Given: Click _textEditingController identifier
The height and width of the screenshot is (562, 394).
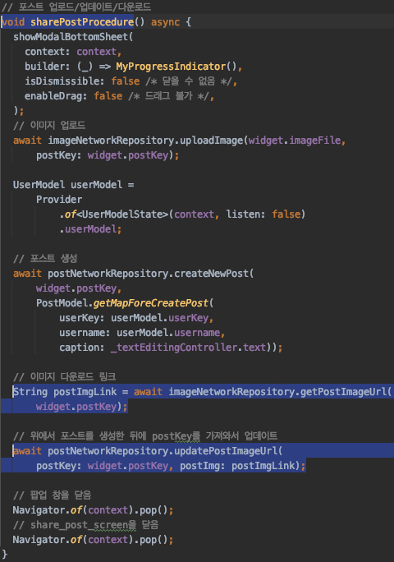Looking at the screenshot, I should coord(174,348).
